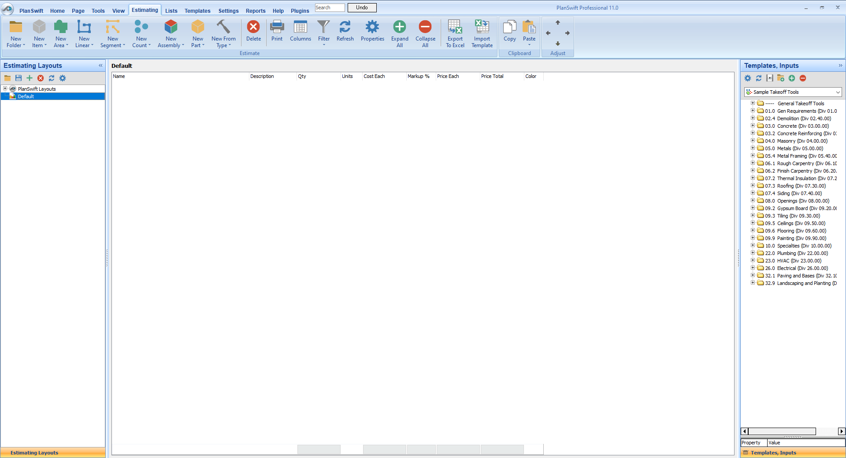The image size is (846, 458).
Task: Click the red Delete button in ribbon
Action: 253,30
